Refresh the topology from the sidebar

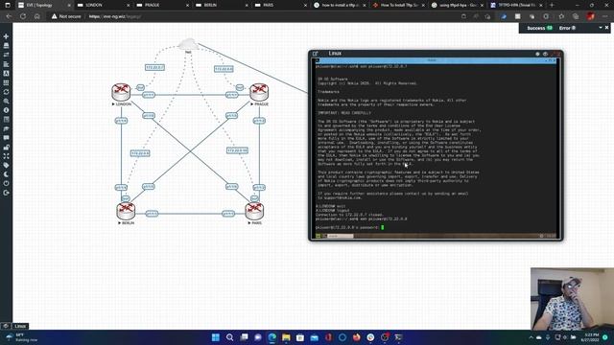[x=6, y=92]
